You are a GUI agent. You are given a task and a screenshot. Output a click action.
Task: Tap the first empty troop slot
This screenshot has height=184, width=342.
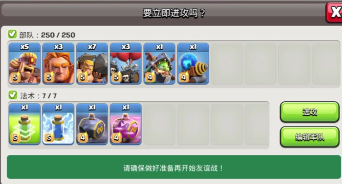[227, 63]
